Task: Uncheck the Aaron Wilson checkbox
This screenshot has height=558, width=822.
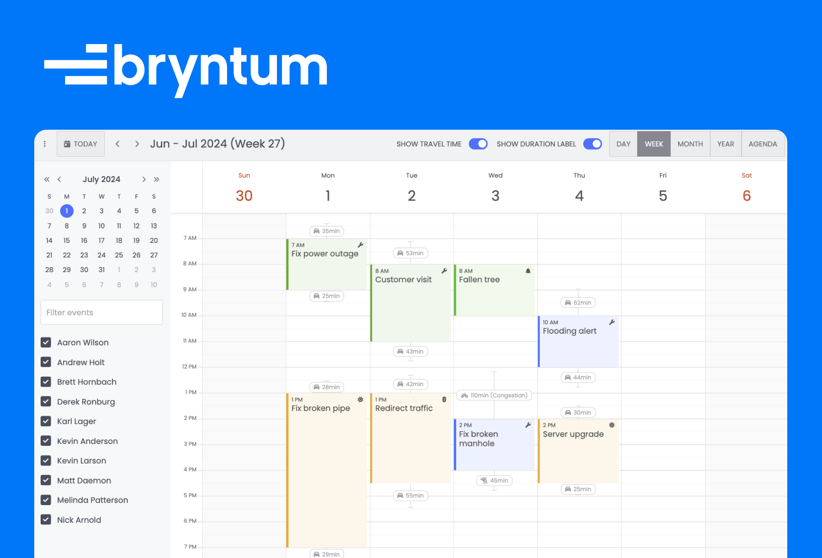Action: tap(46, 342)
